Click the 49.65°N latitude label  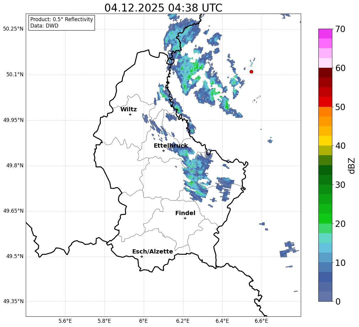pos(13,211)
